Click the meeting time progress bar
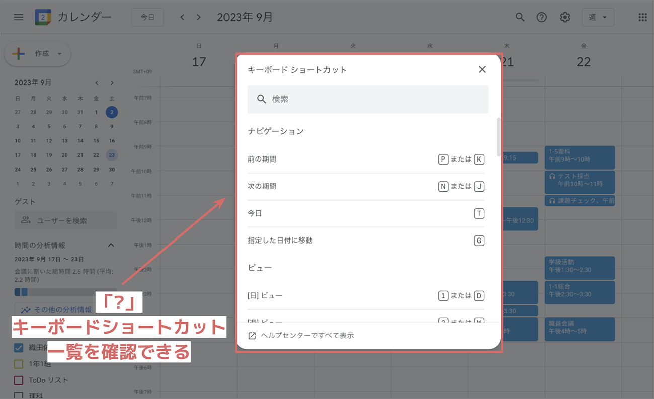Viewport: 654px width, 399px height. (x=65, y=292)
